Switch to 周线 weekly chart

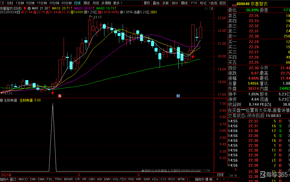point(86,3)
